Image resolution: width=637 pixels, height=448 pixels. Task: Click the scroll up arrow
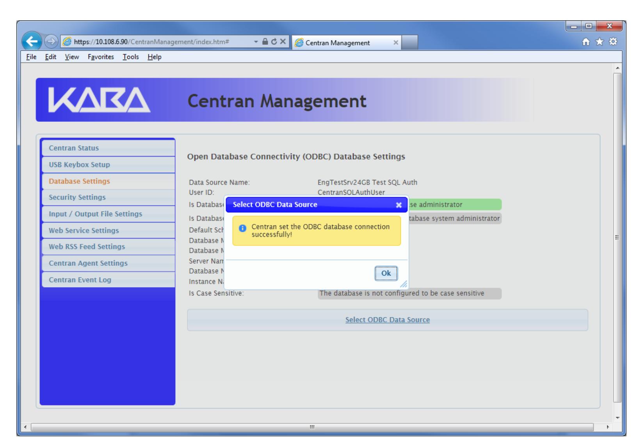[x=617, y=68]
